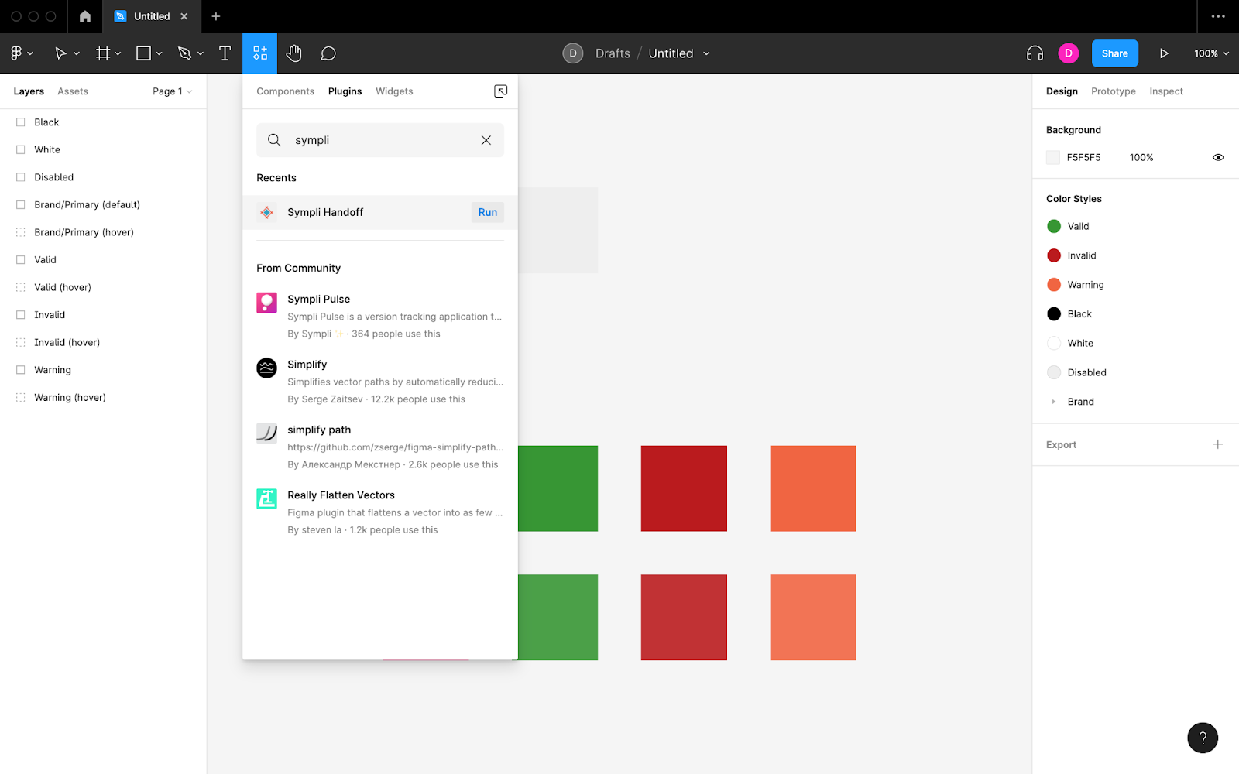Open the 100% zoom dropdown

click(x=1212, y=53)
